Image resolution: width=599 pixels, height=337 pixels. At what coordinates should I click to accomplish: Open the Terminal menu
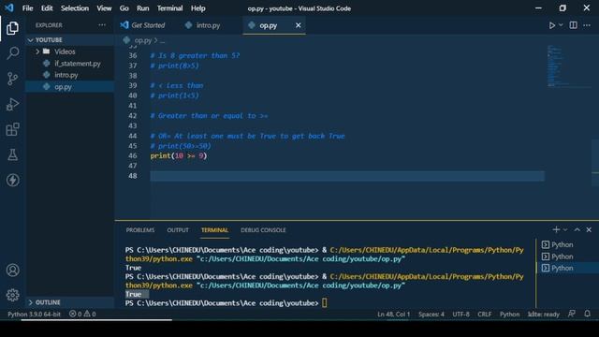pyautogui.click(x=169, y=8)
